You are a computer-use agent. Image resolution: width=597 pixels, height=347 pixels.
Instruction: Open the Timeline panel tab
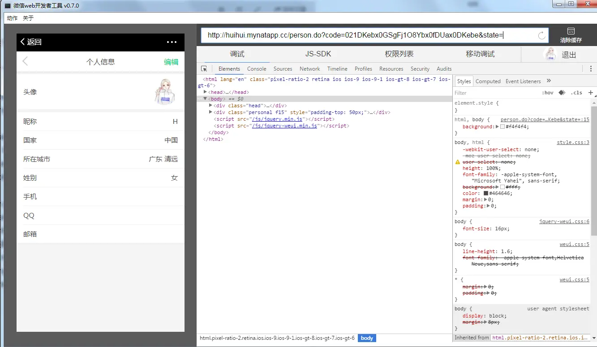pyautogui.click(x=337, y=69)
